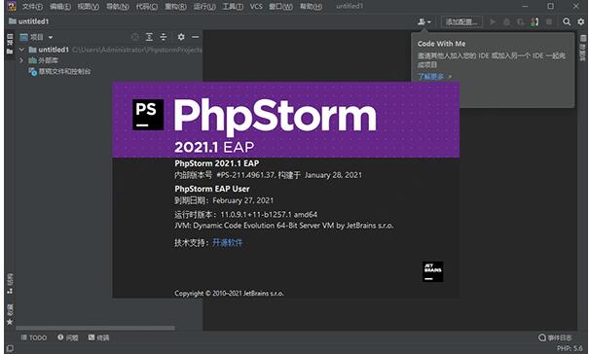Toggle tool window bars icon bottom-left corner

[10, 349]
